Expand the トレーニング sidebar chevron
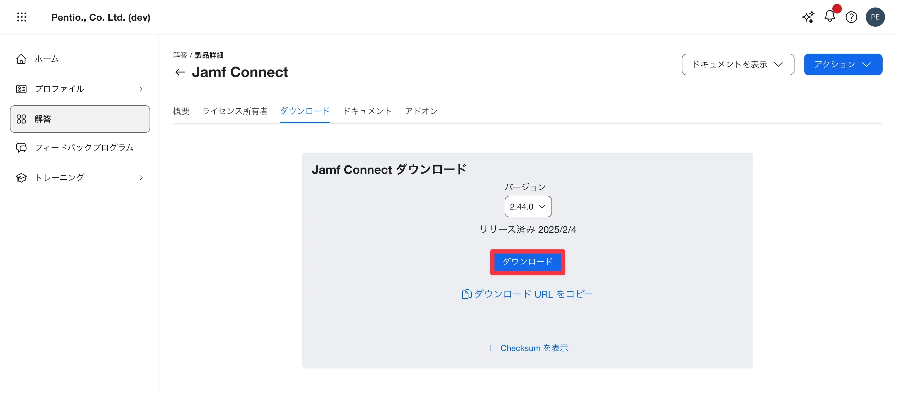The width and height of the screenshot is (897, 393). (x=141, y=178)
